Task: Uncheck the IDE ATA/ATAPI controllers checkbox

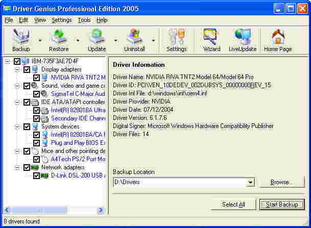Action: (27, 102)
